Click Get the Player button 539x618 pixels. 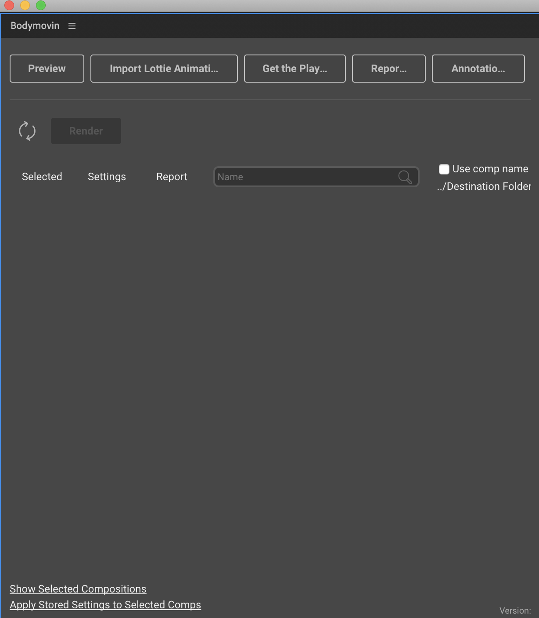295,68
